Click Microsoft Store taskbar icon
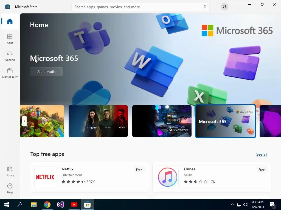 point(88,205)
